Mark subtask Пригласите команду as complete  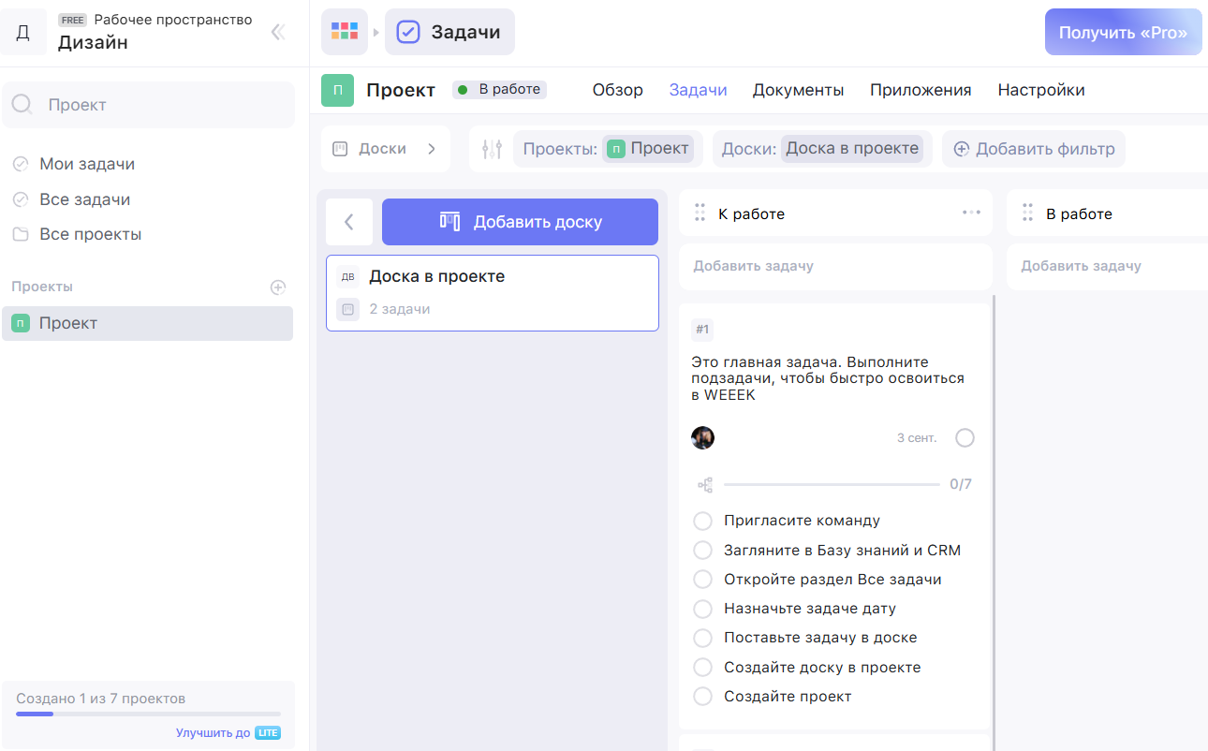[702, 520]
